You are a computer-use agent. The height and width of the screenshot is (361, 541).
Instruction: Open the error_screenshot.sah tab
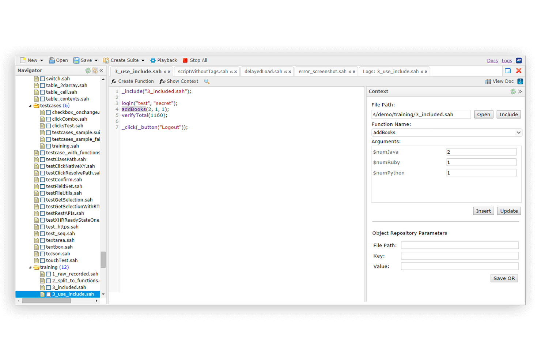pos(323,71)
